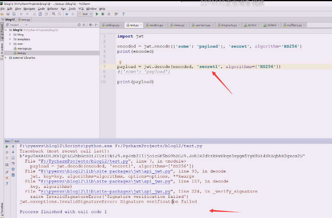Click the test.py breadcrumb in the navigation bar
Screen dimensions: 332x218
(x=24, y=19)
